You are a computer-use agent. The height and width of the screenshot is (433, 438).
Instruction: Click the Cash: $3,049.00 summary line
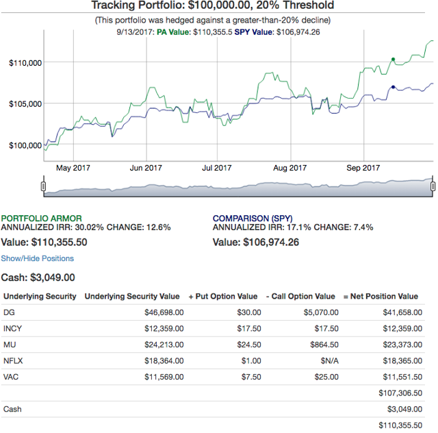point(38,277)
